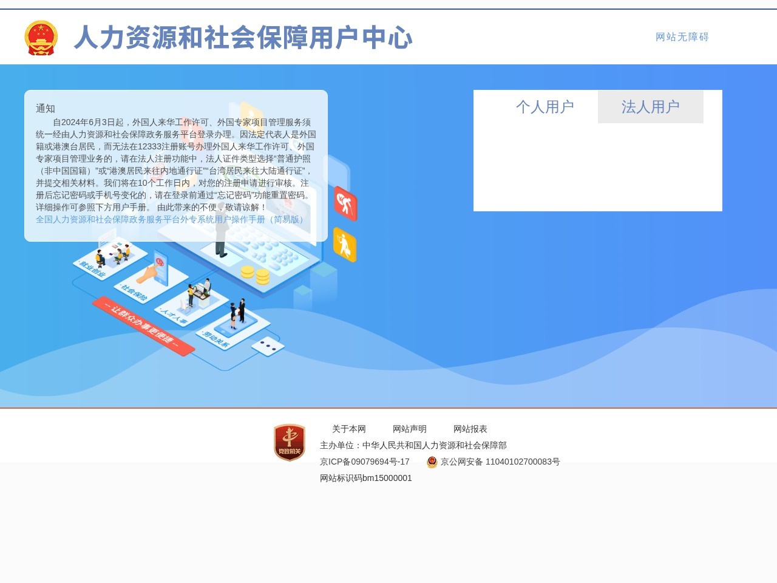Screen dimensions: 777x583
Task: Click the national emblem logo
Action: [41, 38]
